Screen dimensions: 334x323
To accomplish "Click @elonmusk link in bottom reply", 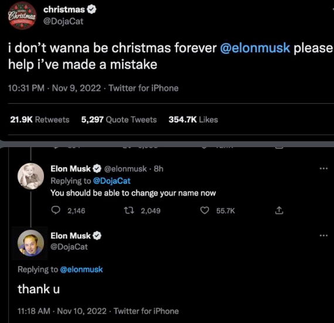I will click(81, 270).
